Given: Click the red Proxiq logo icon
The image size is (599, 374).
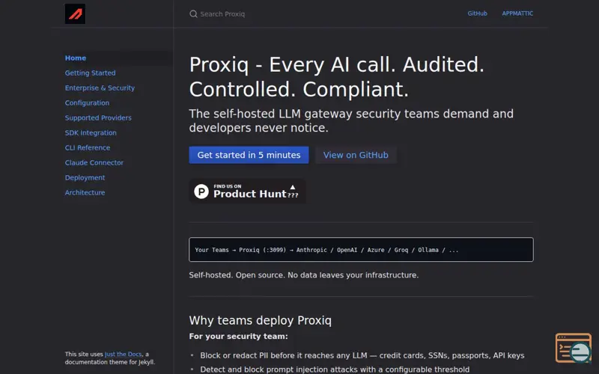Looking at the screenshot, I should 75,13.
